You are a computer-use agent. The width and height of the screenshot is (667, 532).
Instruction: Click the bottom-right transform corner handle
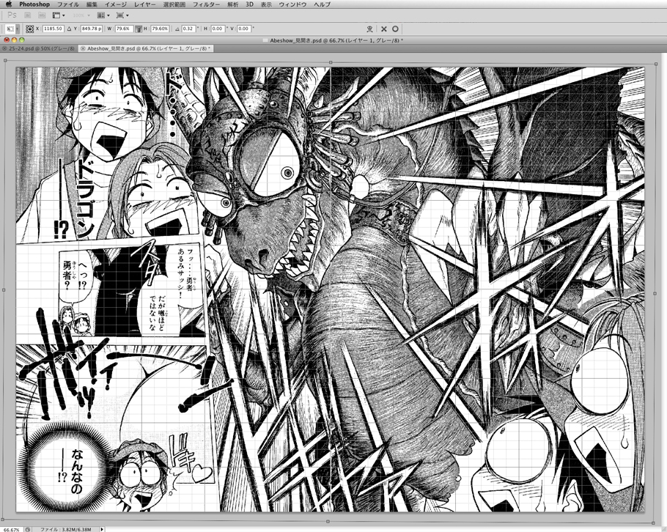[654, 523]
